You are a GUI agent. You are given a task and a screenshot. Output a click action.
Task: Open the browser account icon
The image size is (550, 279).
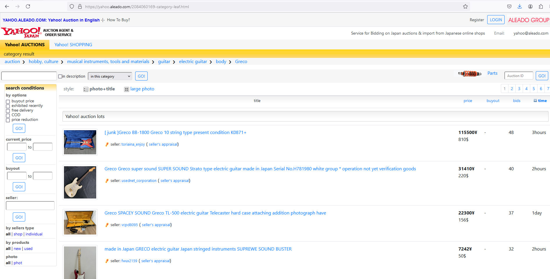point(530,6)
